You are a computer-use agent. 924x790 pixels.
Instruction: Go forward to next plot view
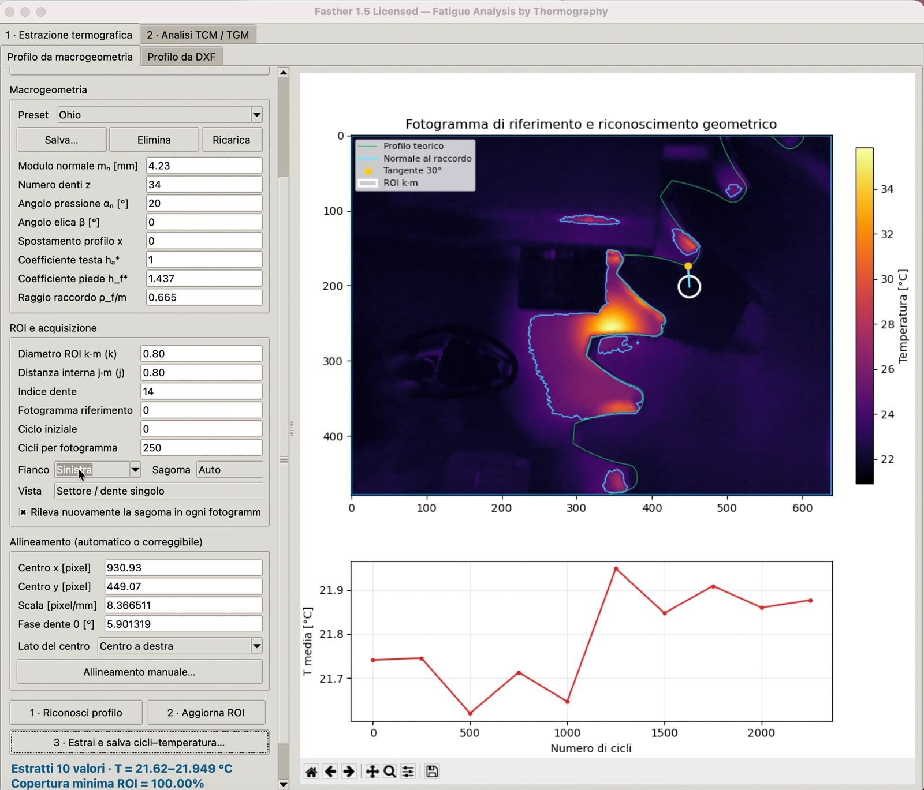pyautogui.click(x=349, y=772)
